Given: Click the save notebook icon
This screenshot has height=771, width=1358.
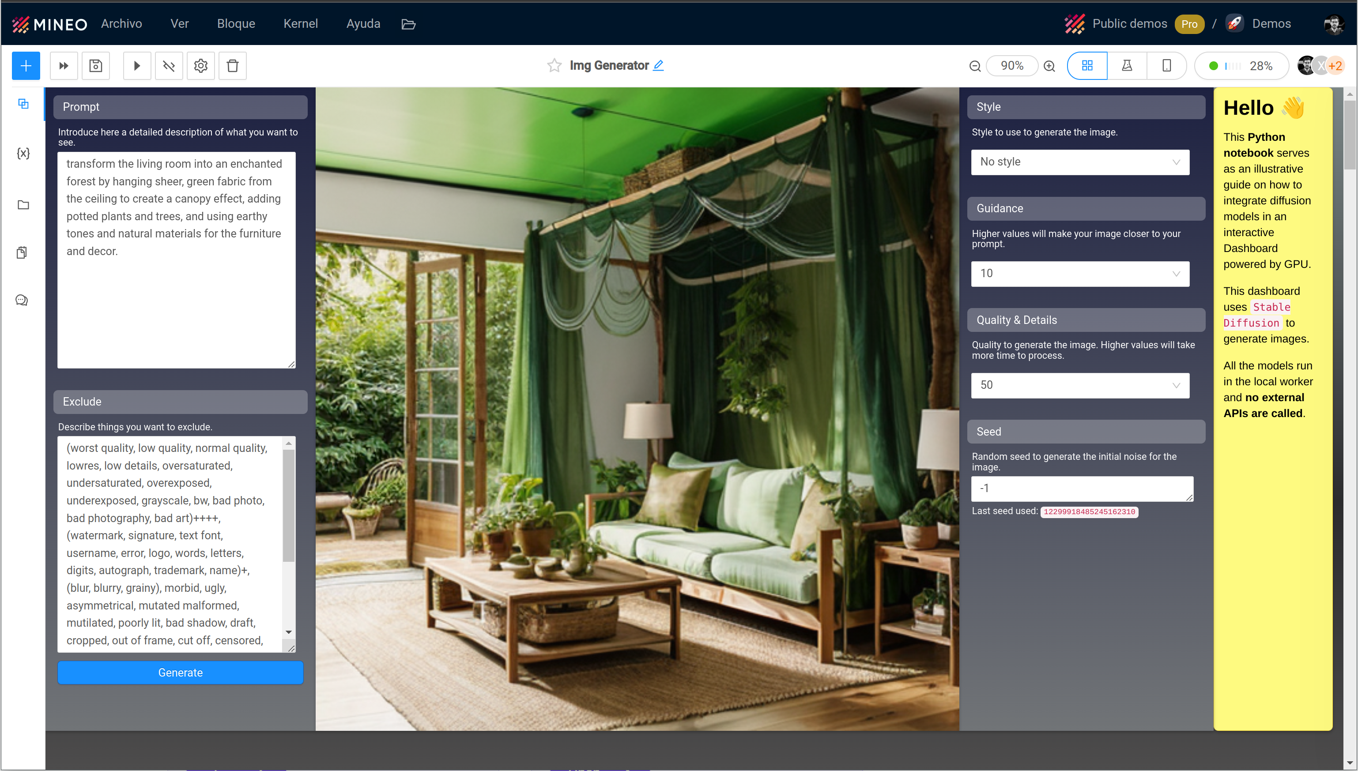Looking at the screenshot, I should click(95, 66).
